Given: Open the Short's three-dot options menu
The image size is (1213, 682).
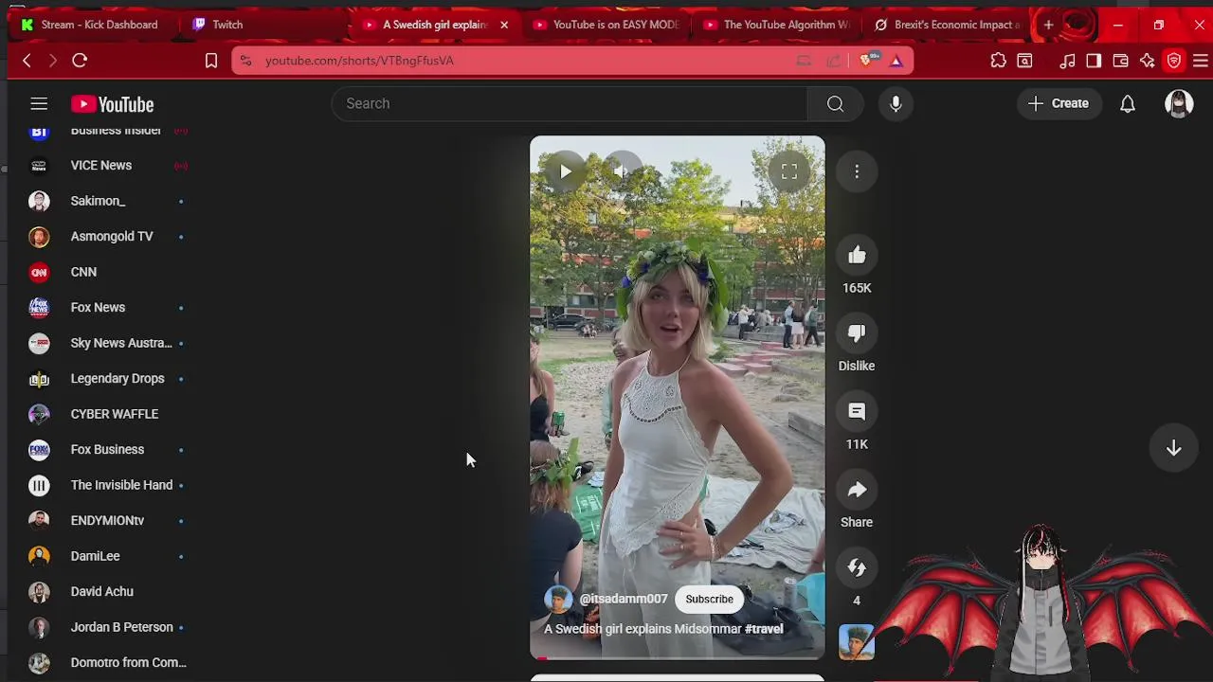Looking at the screenshot, I should click(857, 171).
